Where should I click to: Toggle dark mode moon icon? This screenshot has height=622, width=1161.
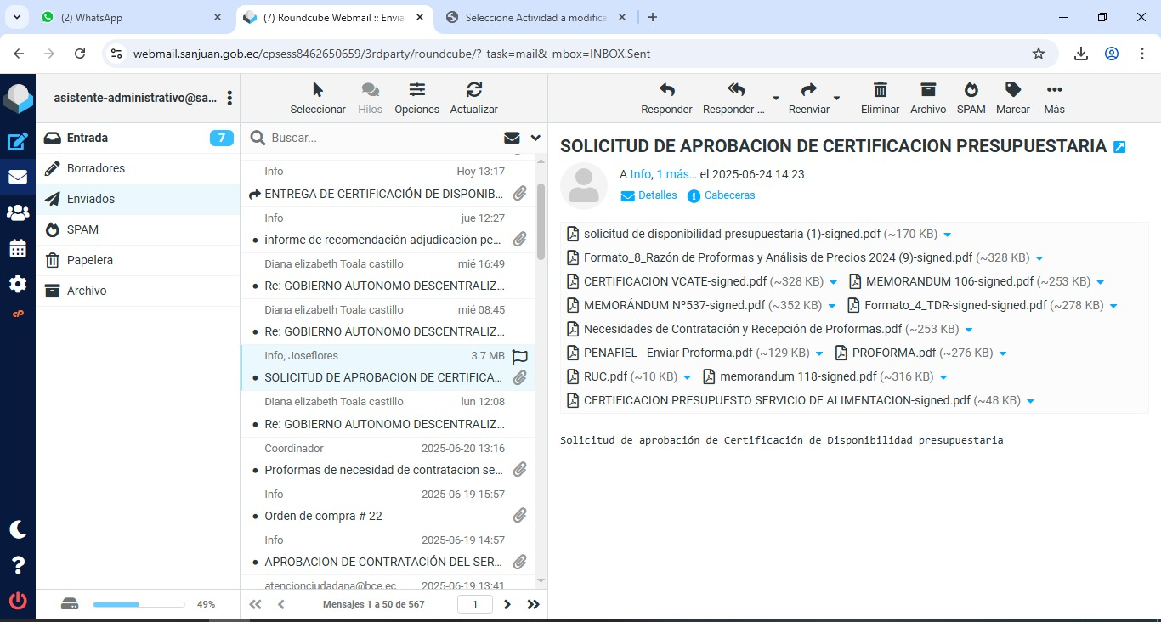17,529
